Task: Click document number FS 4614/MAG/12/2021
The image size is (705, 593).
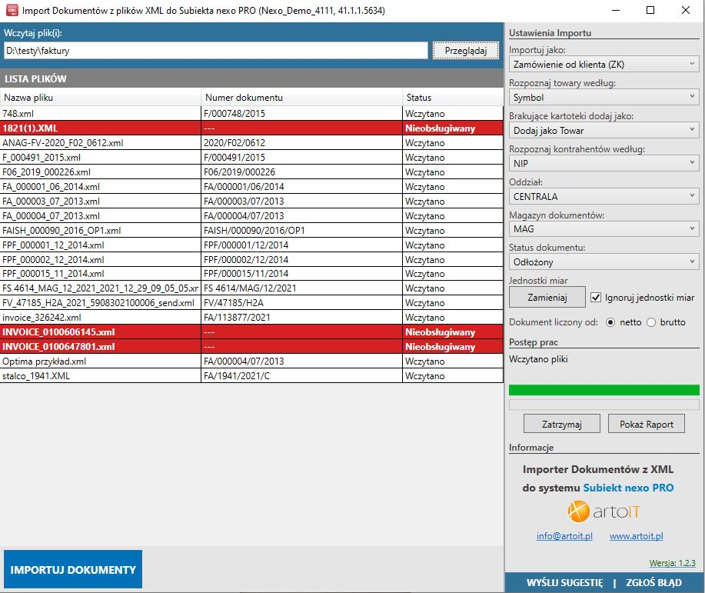Action: coord(250,288)
